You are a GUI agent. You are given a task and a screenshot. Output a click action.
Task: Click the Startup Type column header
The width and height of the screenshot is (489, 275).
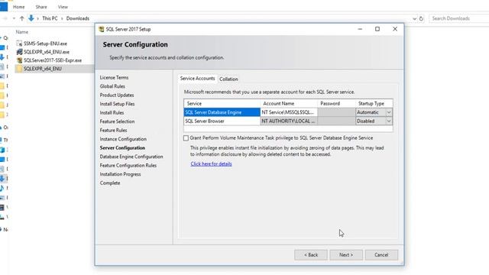click(x=374, y=104)
